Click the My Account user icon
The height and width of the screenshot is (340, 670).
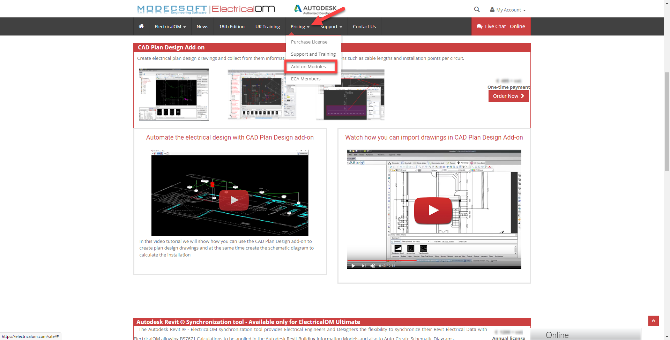pyautogui.click(x=492, y=10)
